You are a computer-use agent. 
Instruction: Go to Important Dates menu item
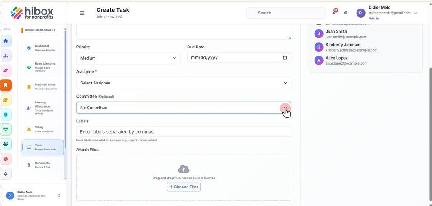click(x=43, y=87)
